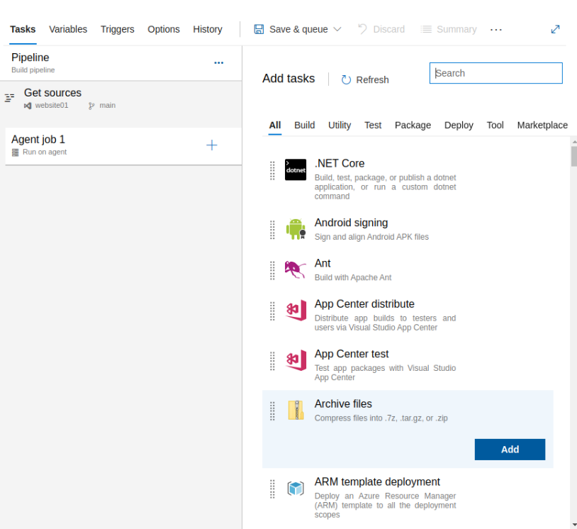The image size is (577, 529).
Task: Add a task to Agent job 1 with plus icon
Action: pyautogui.click(x=211, y=145)
